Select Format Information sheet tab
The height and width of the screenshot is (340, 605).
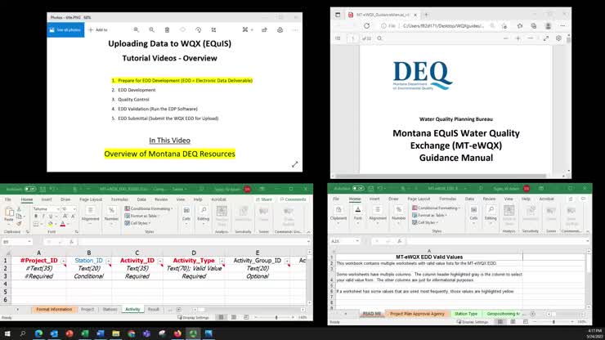pyautogui.click(x=54, y=310)
